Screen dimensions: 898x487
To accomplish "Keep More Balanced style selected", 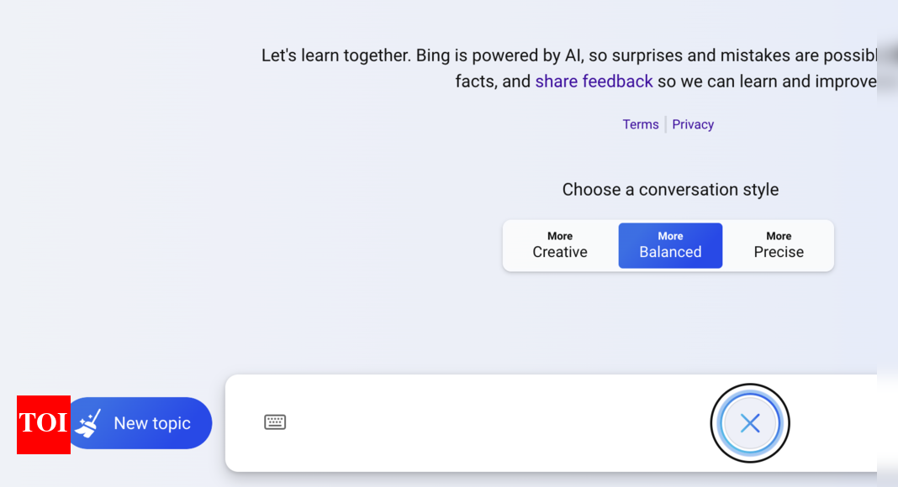I will click(670, 245).
